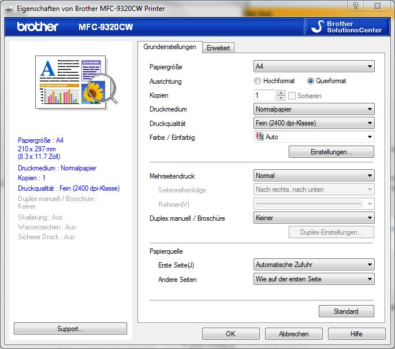
Task: Click the printer icon in title bar
Action: [x=9, y=9]
